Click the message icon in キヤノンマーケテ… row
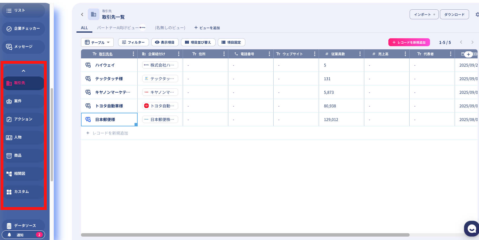 click(88, 92)
